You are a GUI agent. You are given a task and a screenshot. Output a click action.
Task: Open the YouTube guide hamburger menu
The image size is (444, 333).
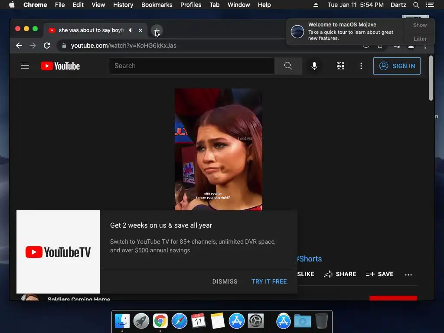pos(25,66)
